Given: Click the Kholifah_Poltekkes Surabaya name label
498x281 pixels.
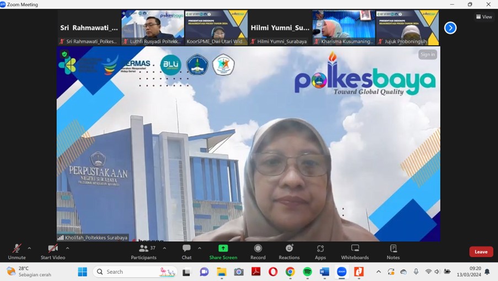Looking at the screenshot, I should [x=96, y=237].
